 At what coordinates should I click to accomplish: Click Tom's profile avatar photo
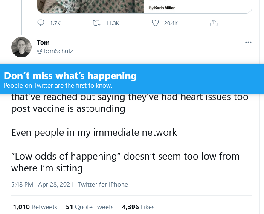[21, 47]
